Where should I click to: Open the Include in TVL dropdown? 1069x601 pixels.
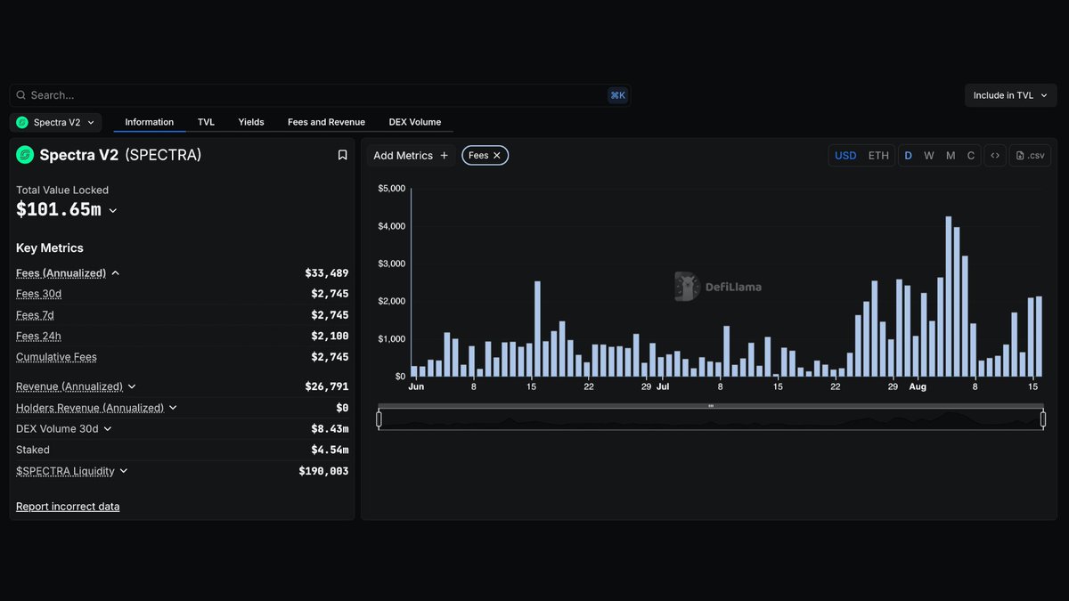click(x=1010, y=95)
